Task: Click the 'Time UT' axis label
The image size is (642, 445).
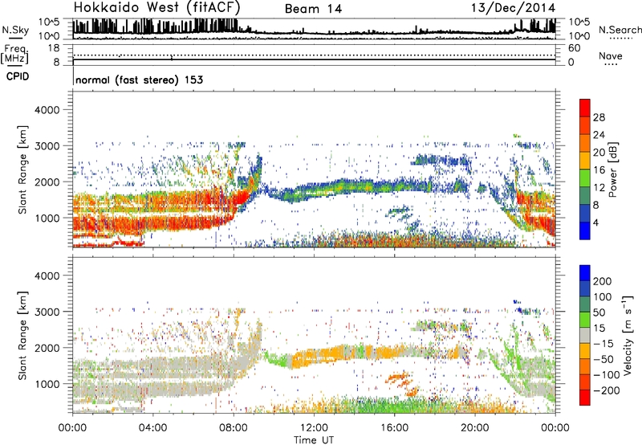Action: (x=314, y=440)
